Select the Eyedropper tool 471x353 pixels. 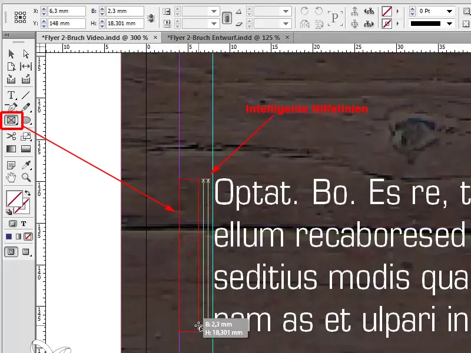tap(26, 165)
